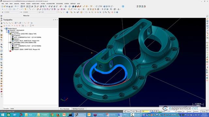Open the FILE menu
This screenshot has width=209, height=117.
click(x=3, y=4)
